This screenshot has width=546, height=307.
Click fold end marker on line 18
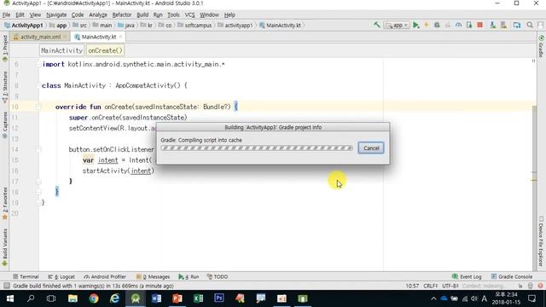38,192
